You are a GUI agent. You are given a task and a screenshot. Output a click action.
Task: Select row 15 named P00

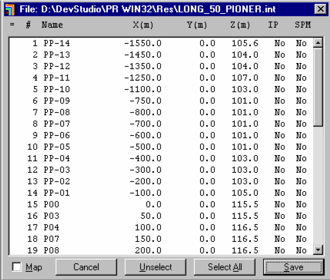(161, 204)
